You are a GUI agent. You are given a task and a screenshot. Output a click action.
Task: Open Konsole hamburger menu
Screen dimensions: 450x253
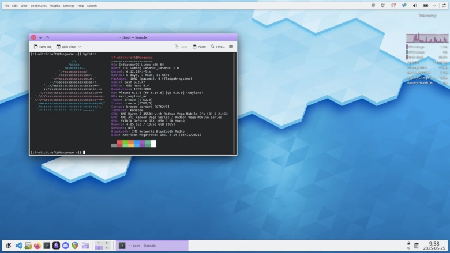pyautogui.click(x=231, y=47)
